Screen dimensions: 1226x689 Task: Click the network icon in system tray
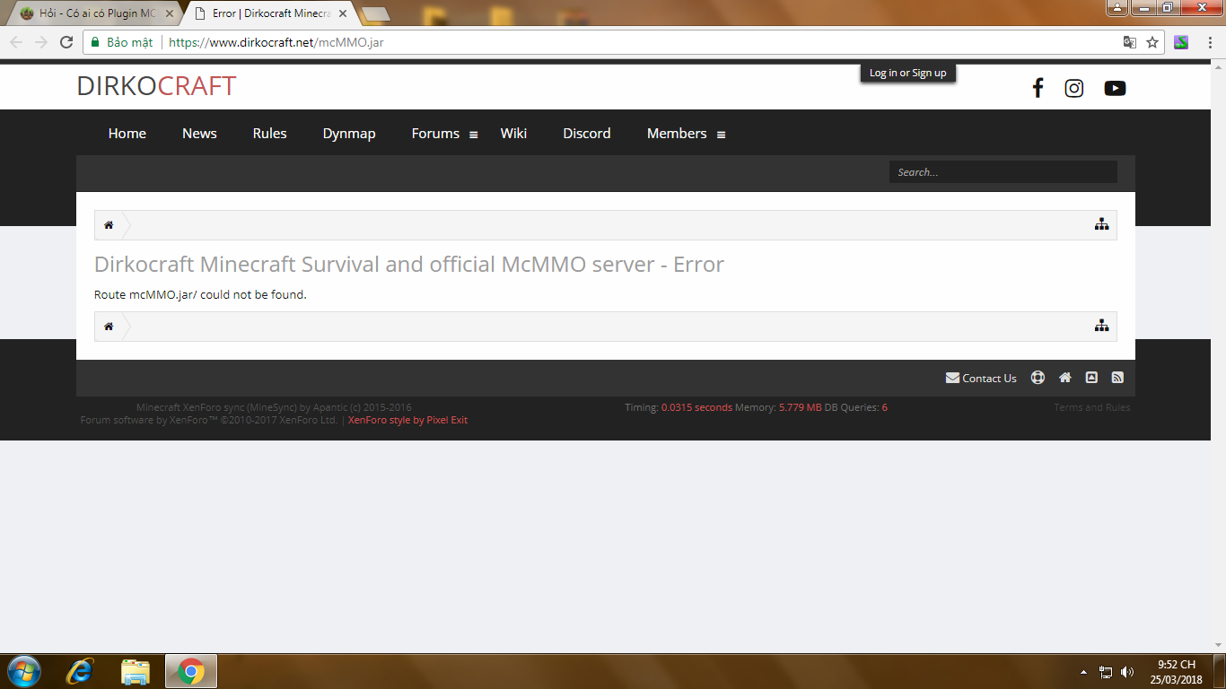(1107, 672)
